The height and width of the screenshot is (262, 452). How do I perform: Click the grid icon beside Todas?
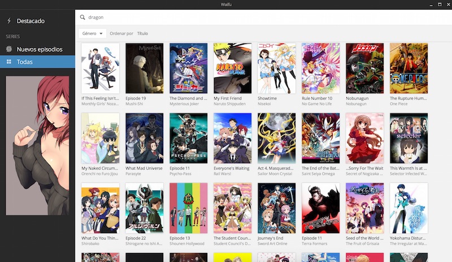click(x=9, y=62)
